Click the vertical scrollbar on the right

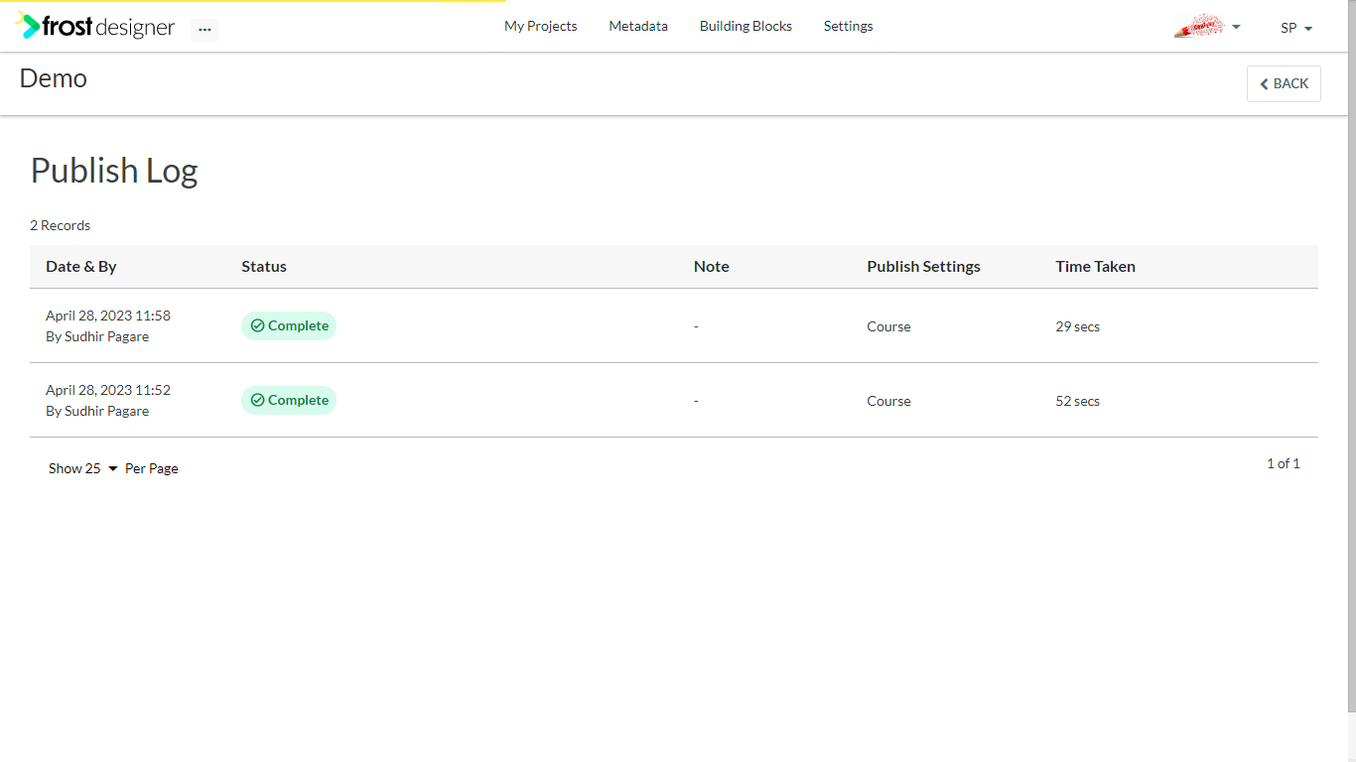point(1352,357)
